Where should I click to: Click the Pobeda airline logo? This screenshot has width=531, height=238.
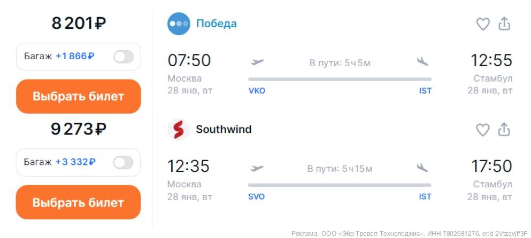pos(179,24)
